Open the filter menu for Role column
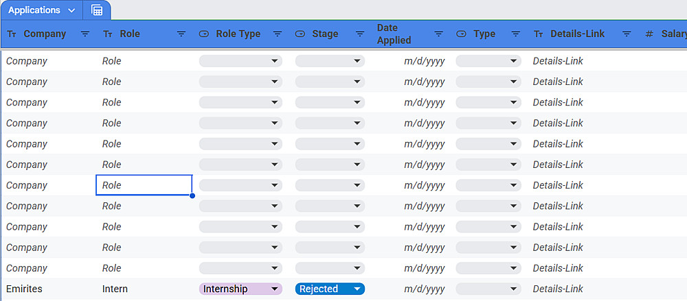The height and width of the screenshot is (301, 687). click(181, 34)
